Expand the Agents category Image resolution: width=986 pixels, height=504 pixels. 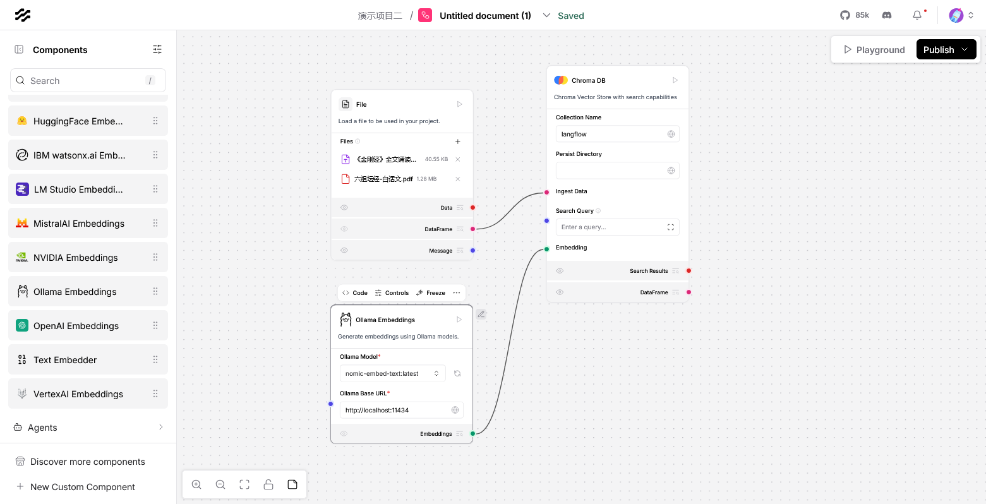tap(88, 428)
